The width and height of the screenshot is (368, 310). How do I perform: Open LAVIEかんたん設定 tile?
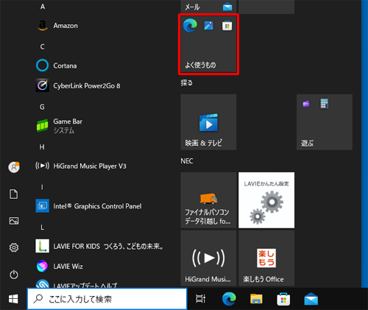(x=266, y=200)
